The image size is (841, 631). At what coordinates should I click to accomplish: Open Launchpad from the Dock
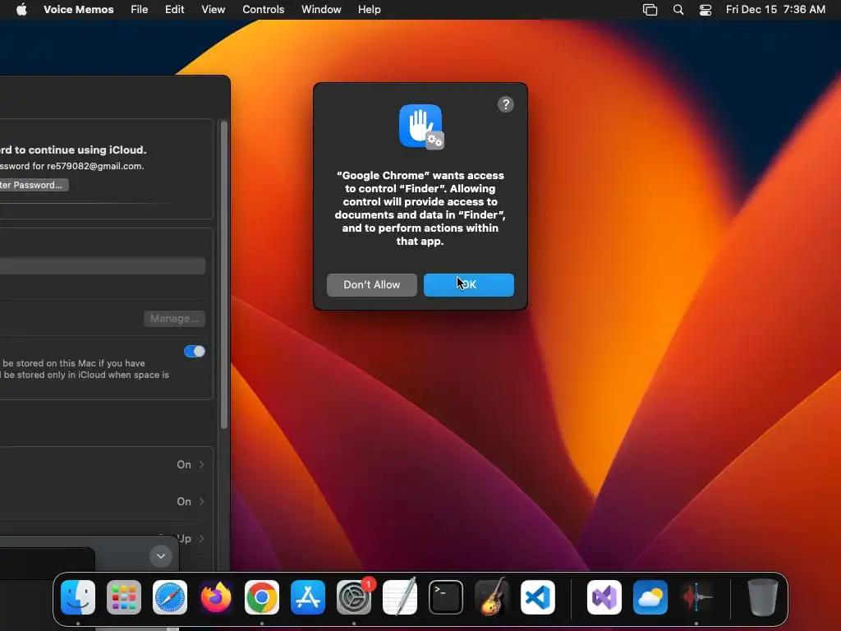coord(124,597)
